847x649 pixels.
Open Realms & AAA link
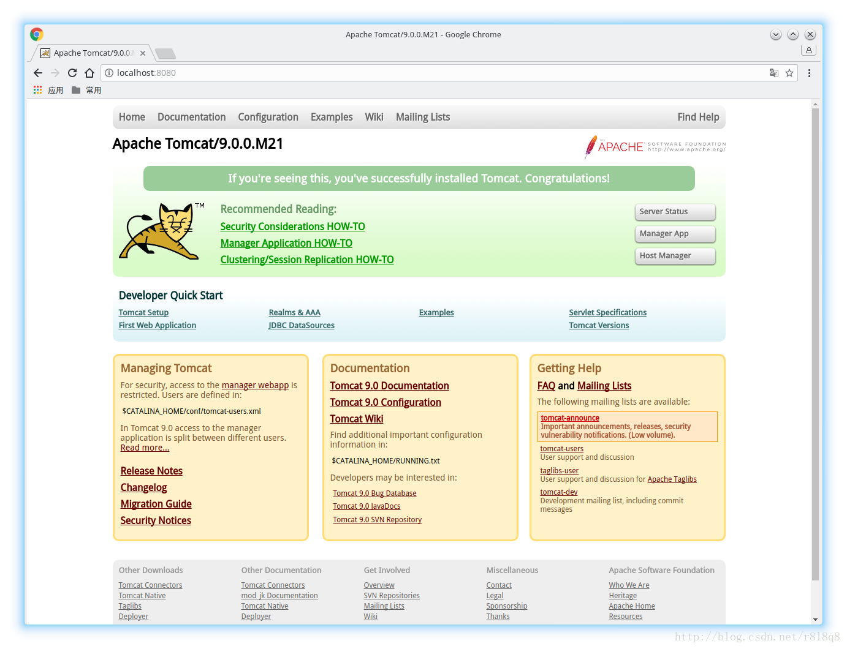point(295,312)
